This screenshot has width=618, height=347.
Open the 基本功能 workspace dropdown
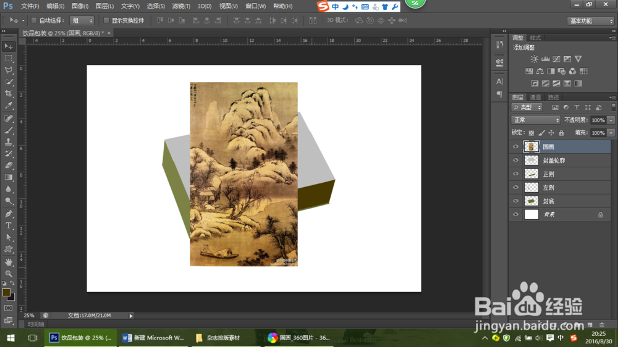[x=591, y=21]
